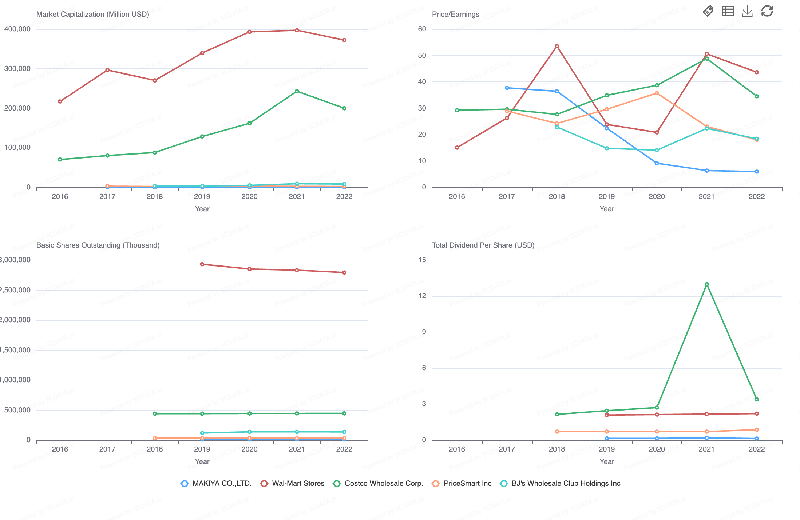Image resolution: width=800 pixels, height=520 pixels.
Task: Click Costco 2021 dividend peak point
Action: (707, 284)
